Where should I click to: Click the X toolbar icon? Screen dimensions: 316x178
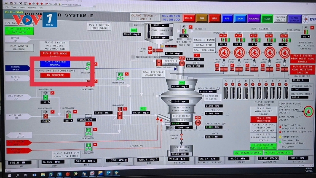(x=21, y=3)
